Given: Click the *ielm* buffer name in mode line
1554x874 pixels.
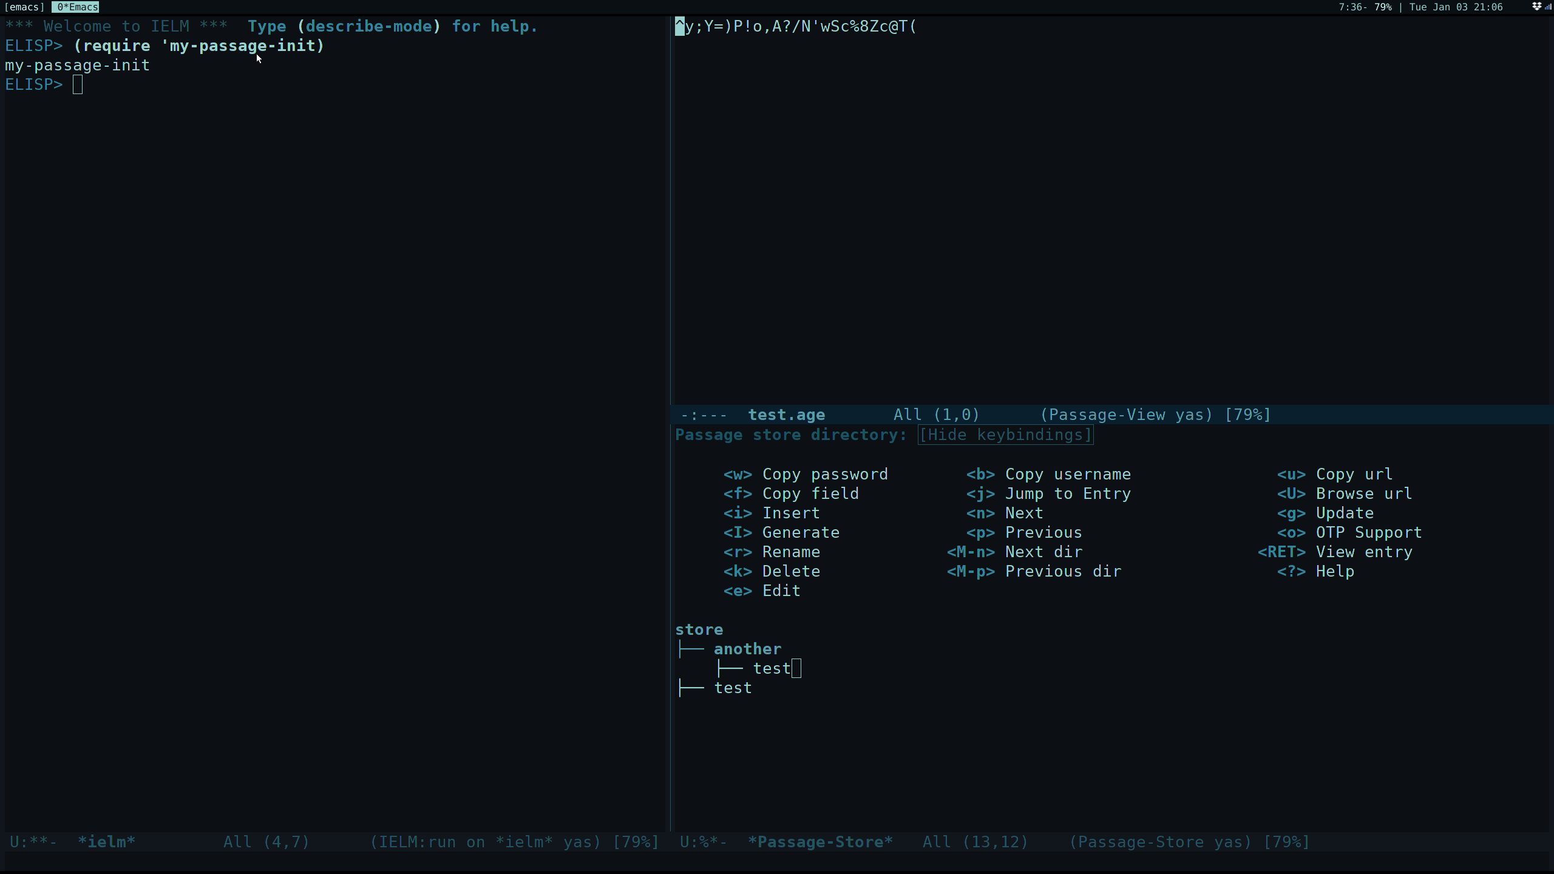Looking at the screenshot, I should click(x=106, y=842).
